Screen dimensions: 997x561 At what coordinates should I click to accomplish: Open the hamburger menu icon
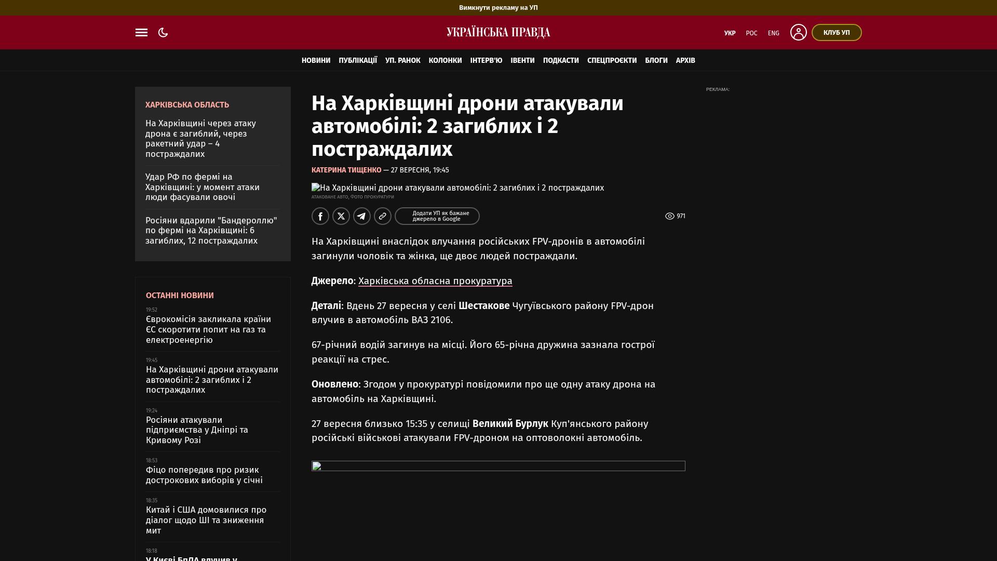click(141, 33)
